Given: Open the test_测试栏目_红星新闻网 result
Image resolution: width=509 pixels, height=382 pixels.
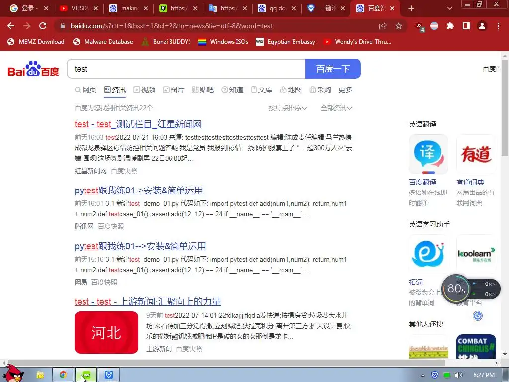Looking at the screenshot, I should [x=138, y=124].
